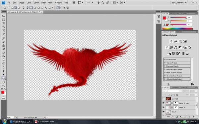Select the Magic Wand tool

click(4, 27)
